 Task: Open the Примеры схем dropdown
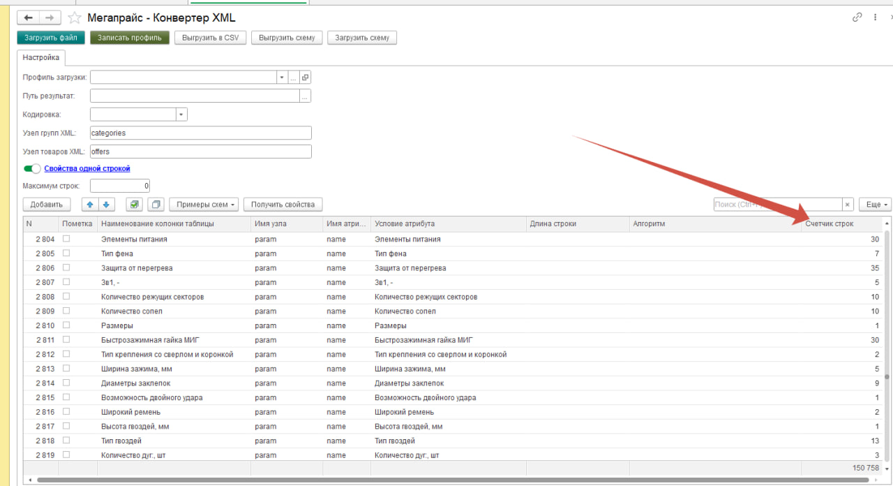[x=204, y=205]
